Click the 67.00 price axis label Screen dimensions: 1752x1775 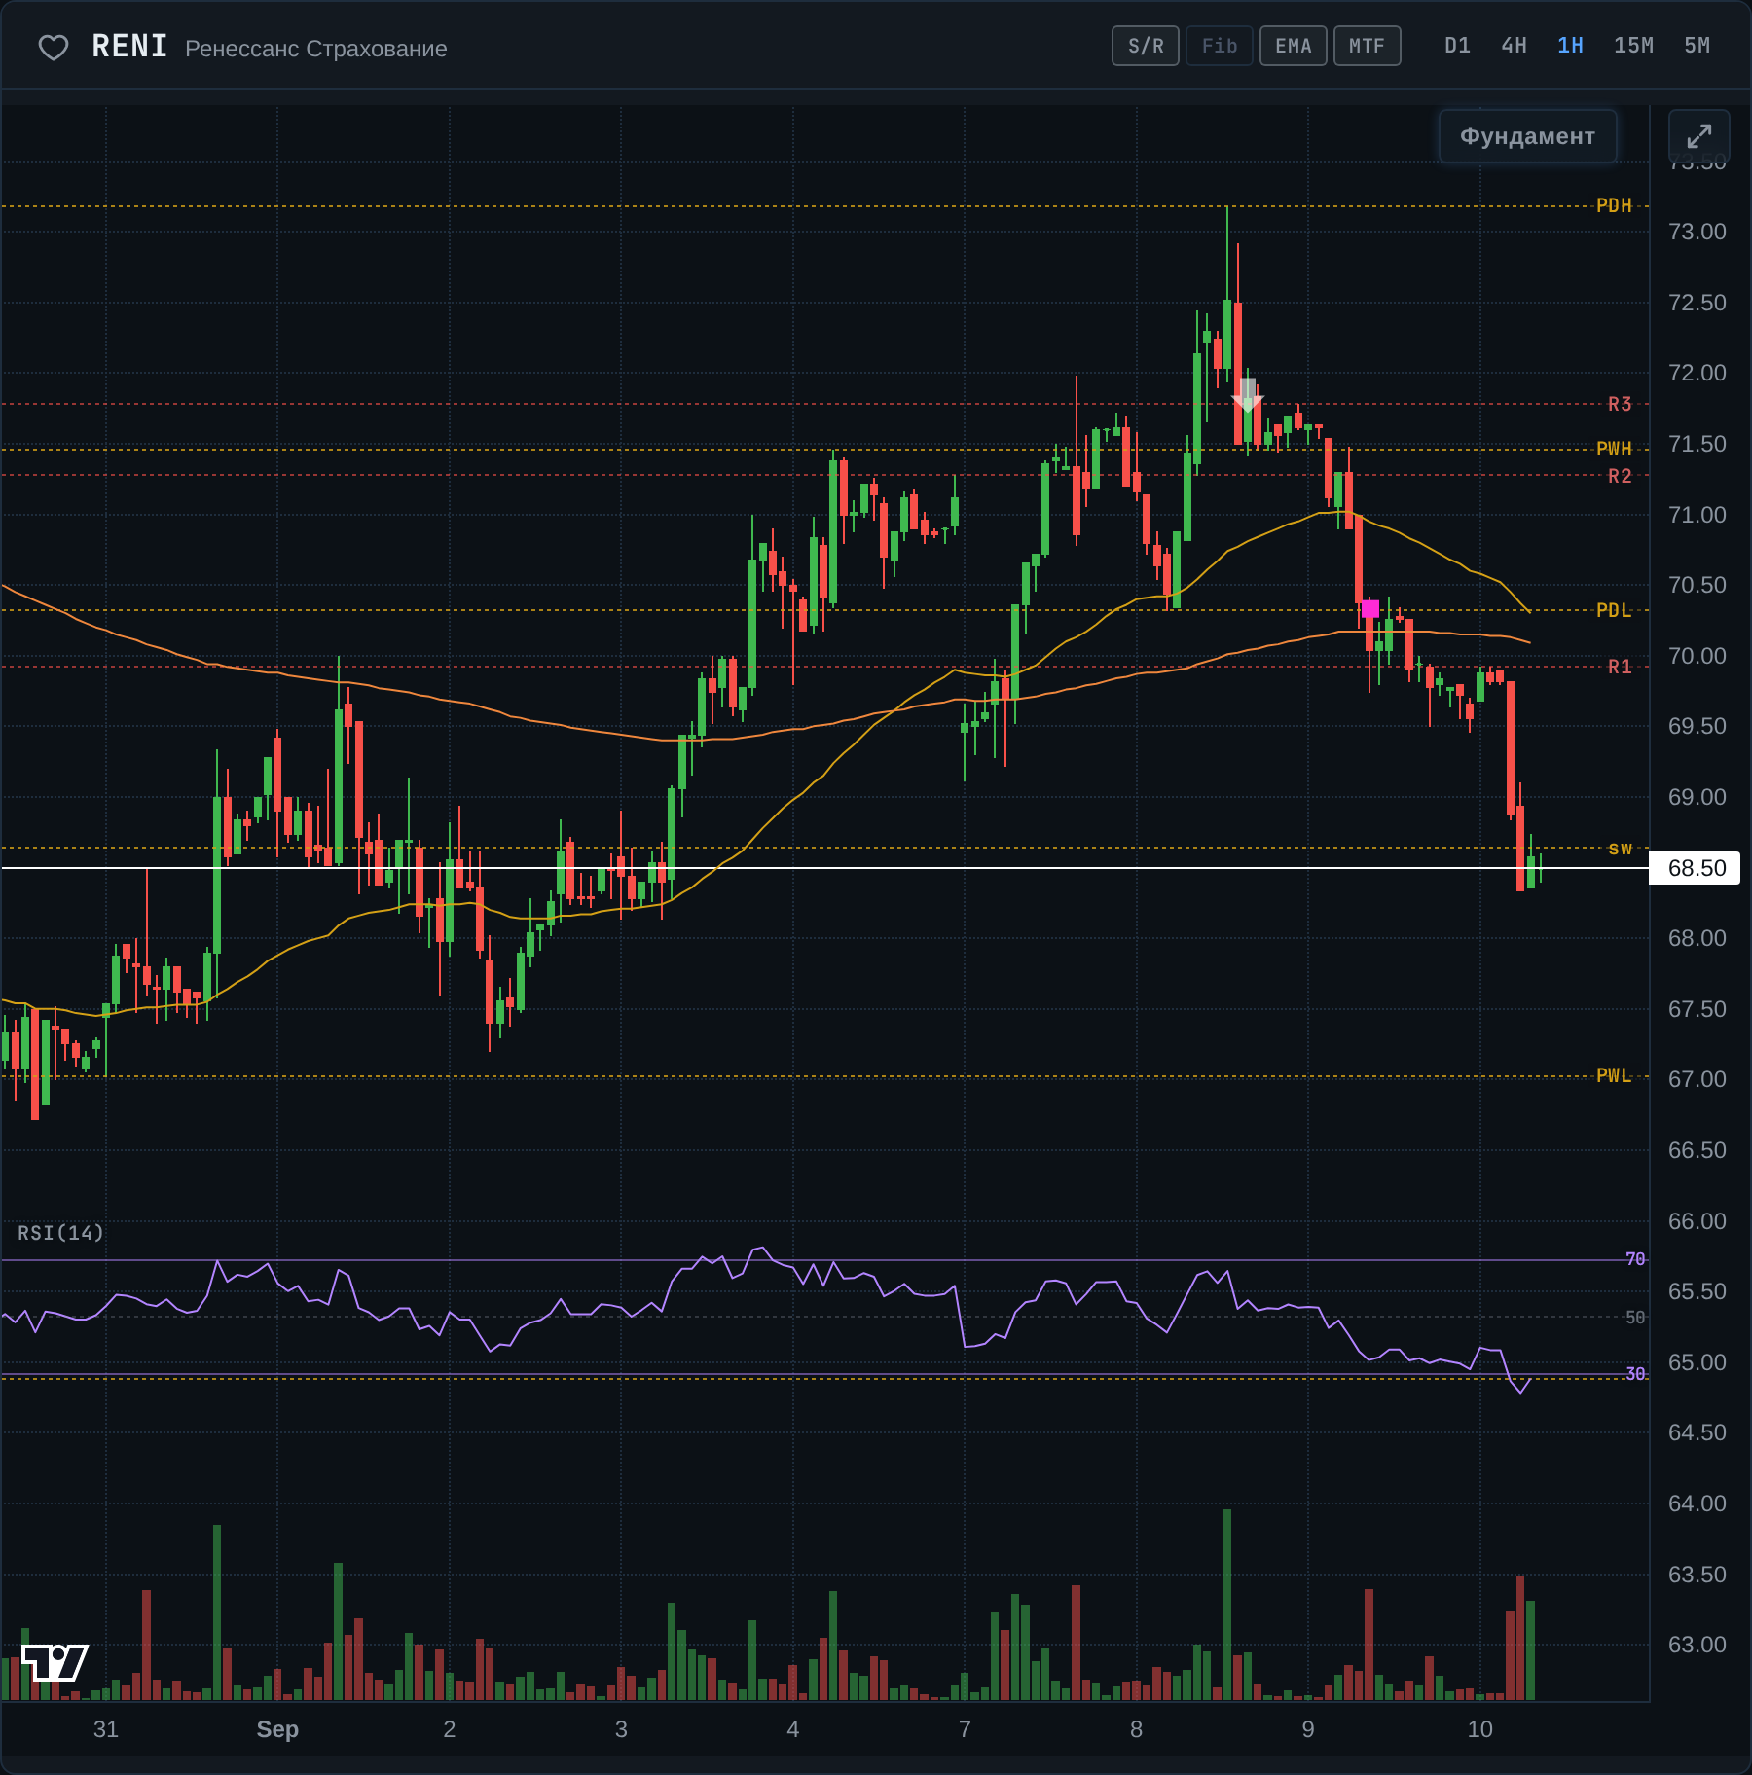click(x=1697, y=1079)
